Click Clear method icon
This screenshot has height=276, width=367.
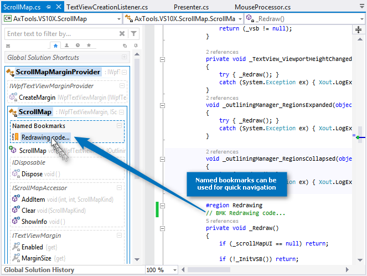16,209
